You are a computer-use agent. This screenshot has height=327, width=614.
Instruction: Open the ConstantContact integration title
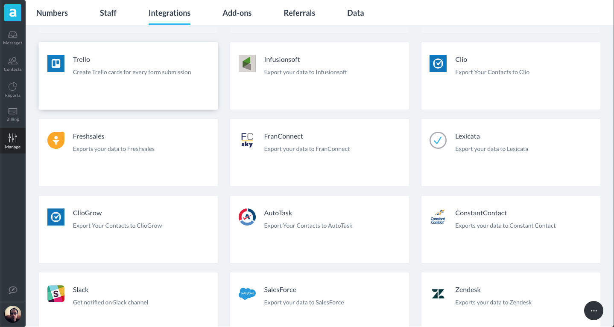tap(481, 213)
